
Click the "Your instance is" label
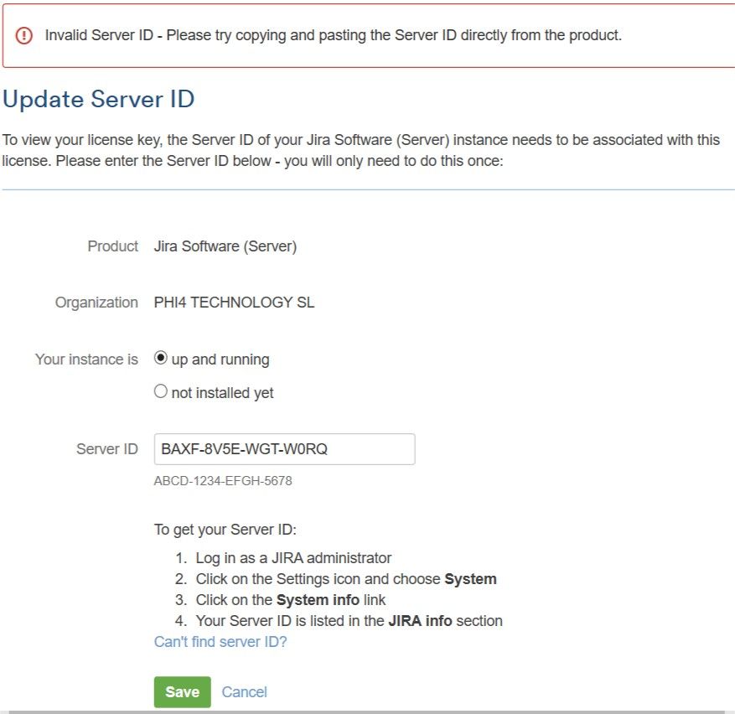[86, 360]
